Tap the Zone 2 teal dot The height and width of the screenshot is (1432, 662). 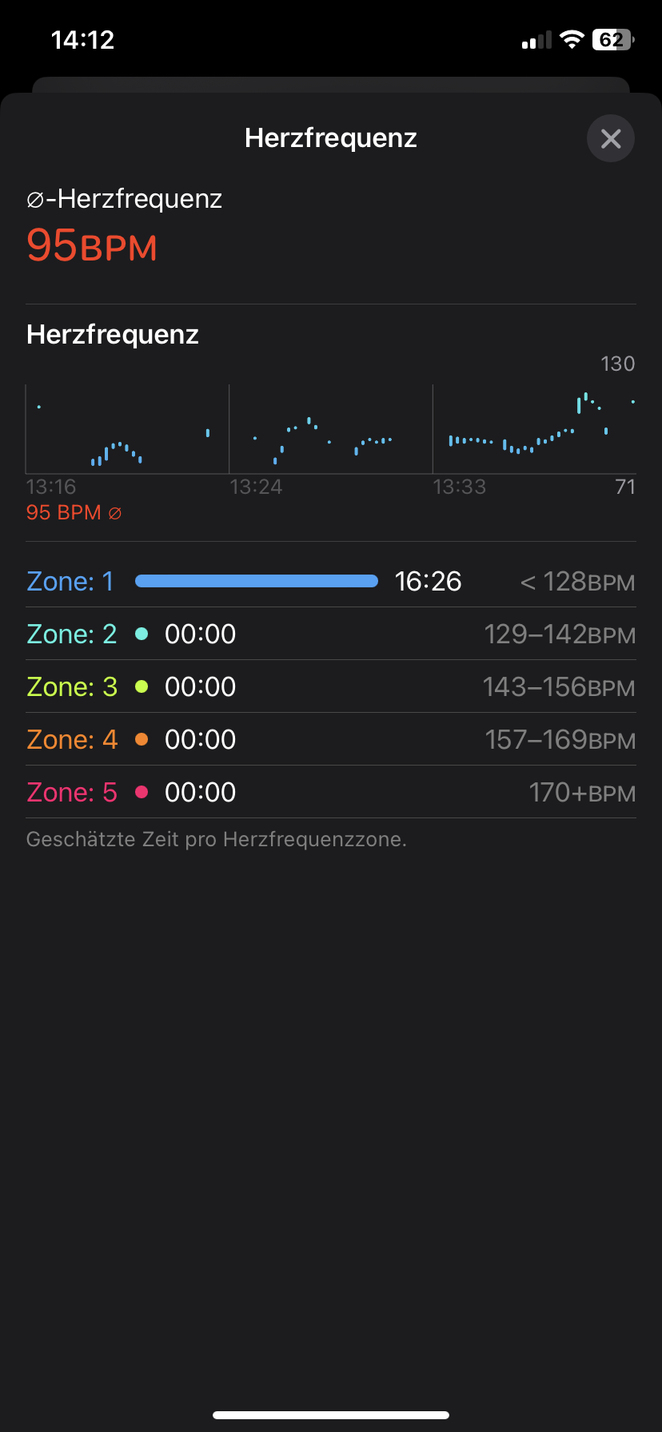[142, 634]
